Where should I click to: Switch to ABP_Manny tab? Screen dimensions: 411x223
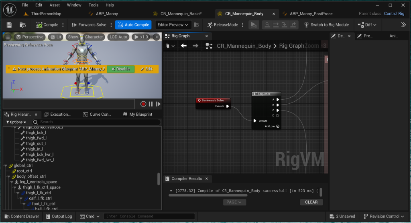click(x=107, y=14)
